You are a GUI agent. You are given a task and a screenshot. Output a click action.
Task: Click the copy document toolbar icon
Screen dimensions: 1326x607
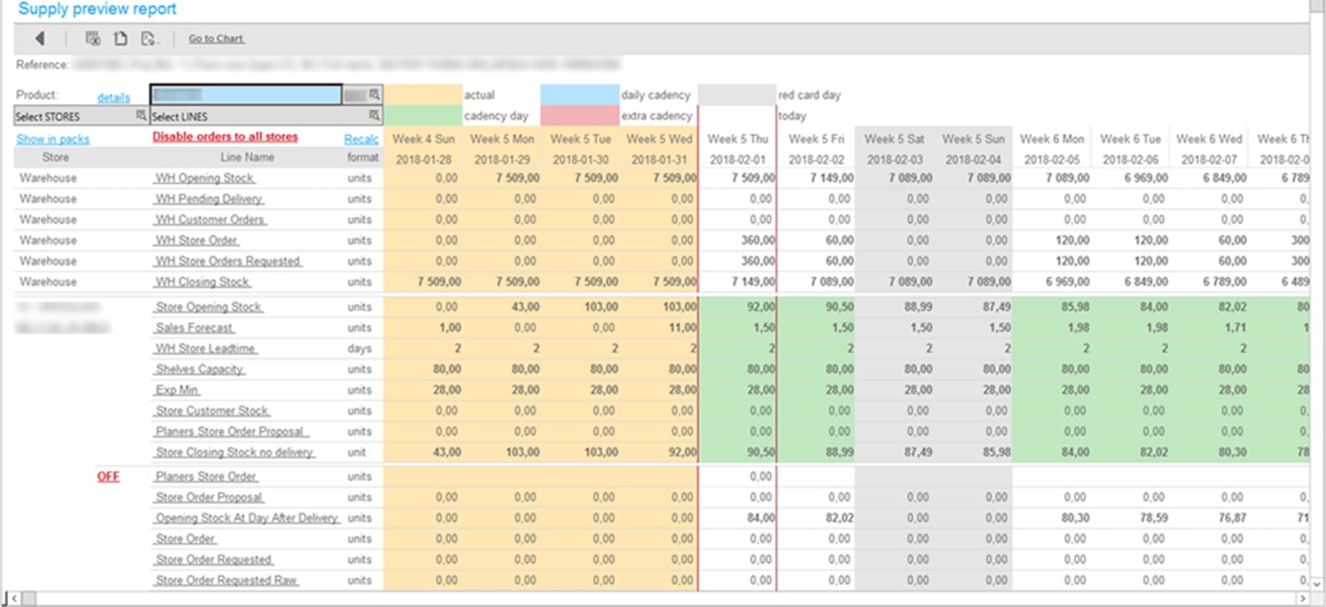(x=120, y=38)
